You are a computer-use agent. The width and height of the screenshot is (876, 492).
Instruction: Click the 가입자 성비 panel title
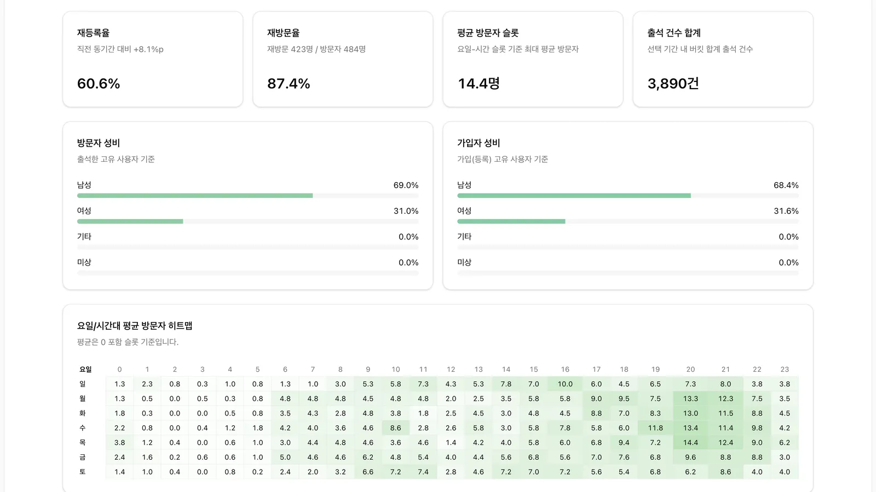click(479, 143)
